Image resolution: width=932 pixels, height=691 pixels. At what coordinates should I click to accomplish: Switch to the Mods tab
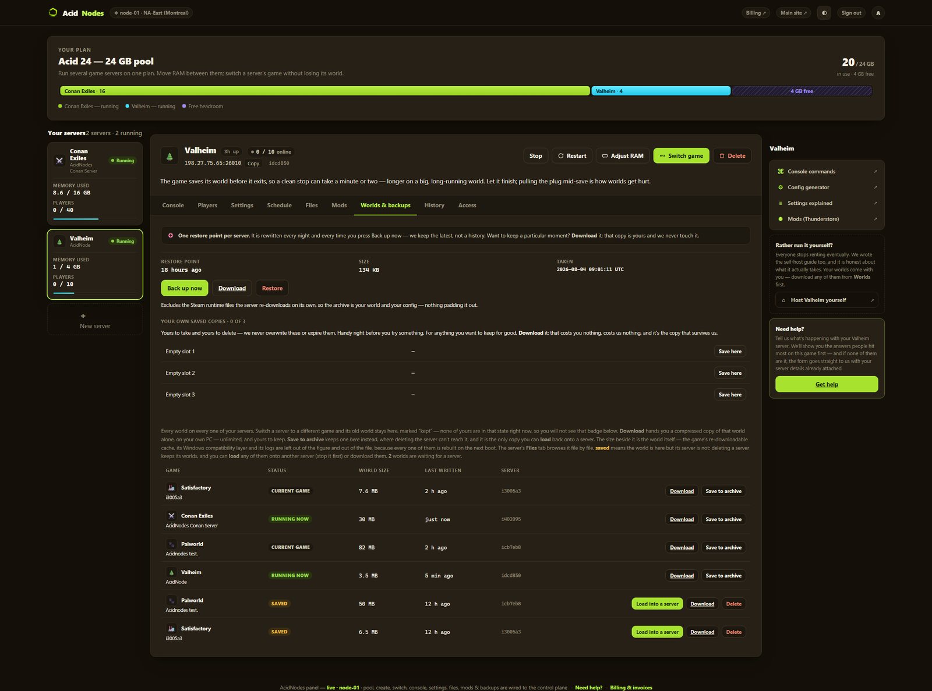coord(339,205)
